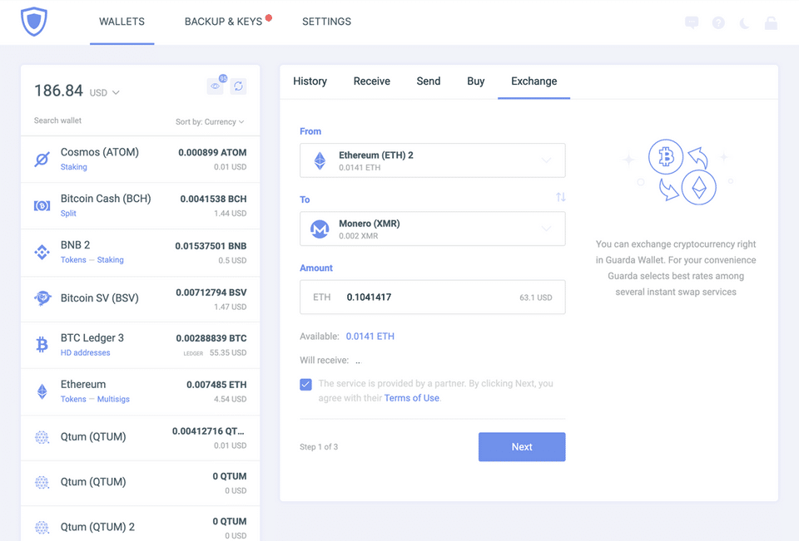Click the BTC Ledger 3 bitcoin icon

[42, 345]
